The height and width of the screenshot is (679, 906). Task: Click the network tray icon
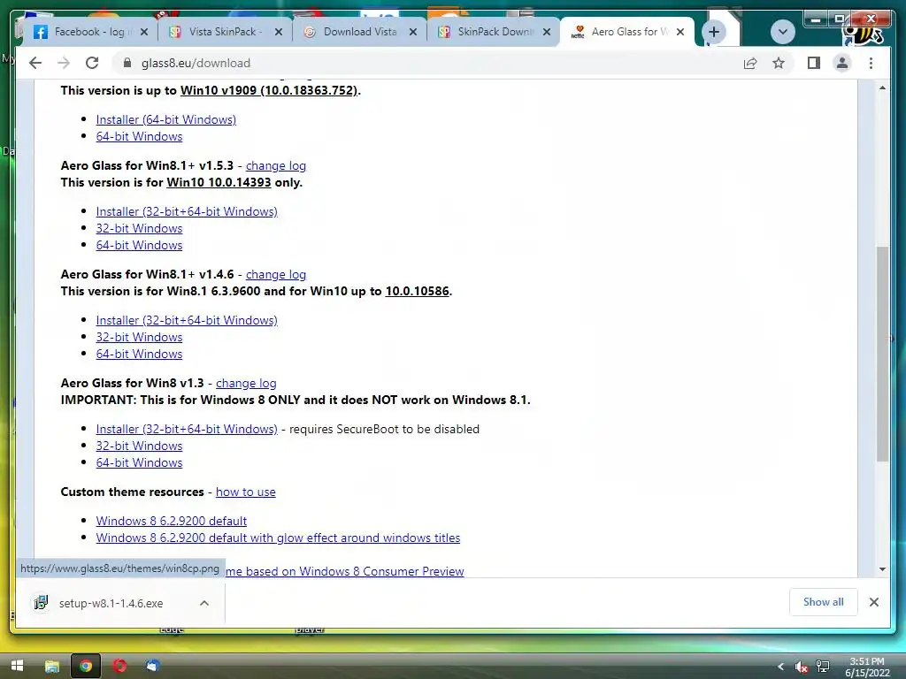click(x=823, y=667)
